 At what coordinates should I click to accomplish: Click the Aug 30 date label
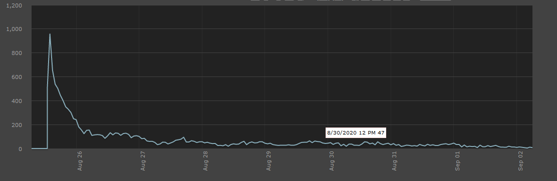332,161
